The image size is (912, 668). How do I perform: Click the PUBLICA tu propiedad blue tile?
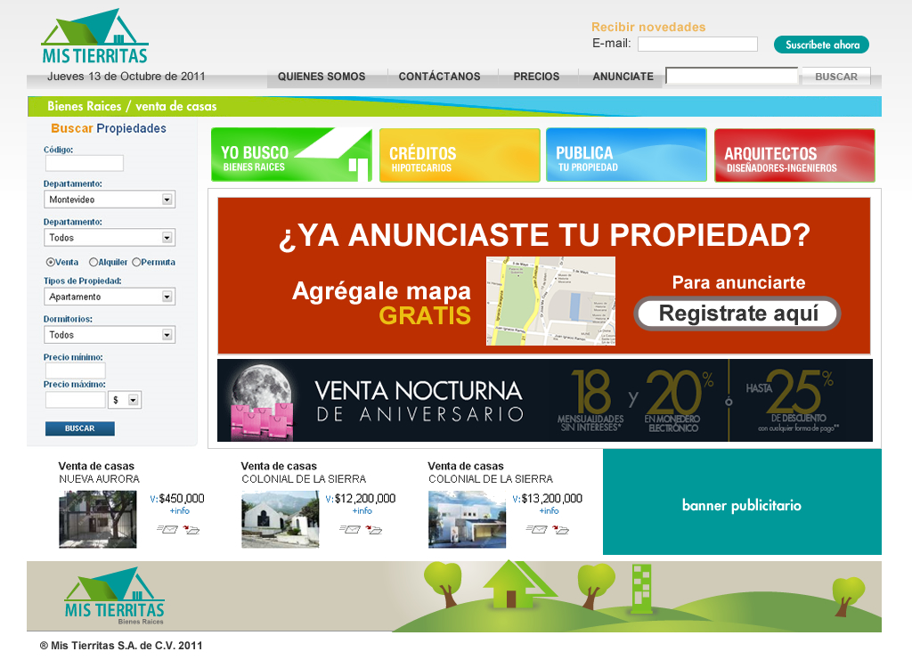tap(626, 155)
